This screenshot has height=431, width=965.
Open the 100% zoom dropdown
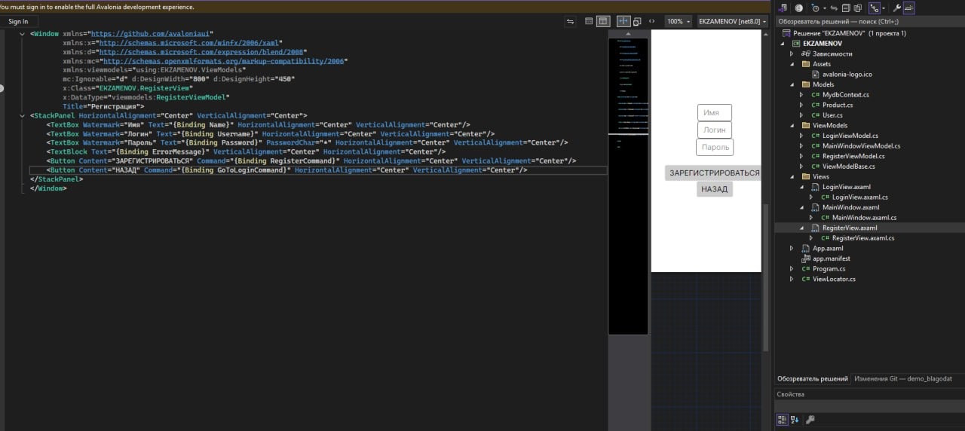tap(679, 22)
